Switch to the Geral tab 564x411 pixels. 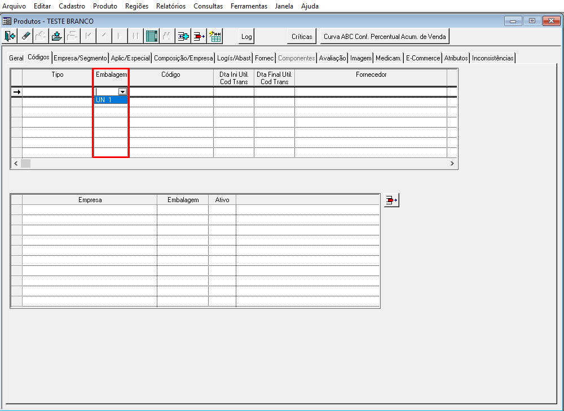point(16,58)
